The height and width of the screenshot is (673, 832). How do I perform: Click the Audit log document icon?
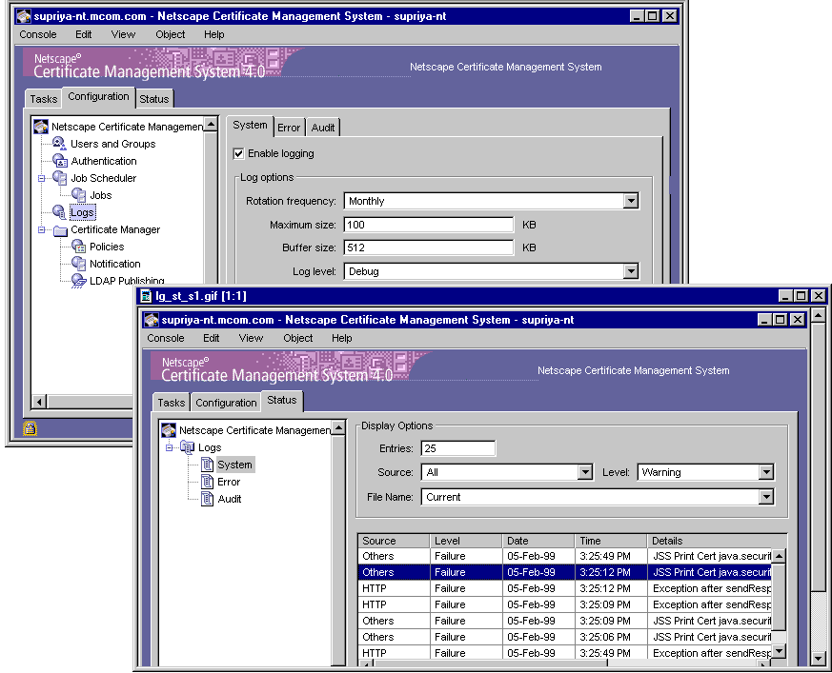[x=207, y=499]
